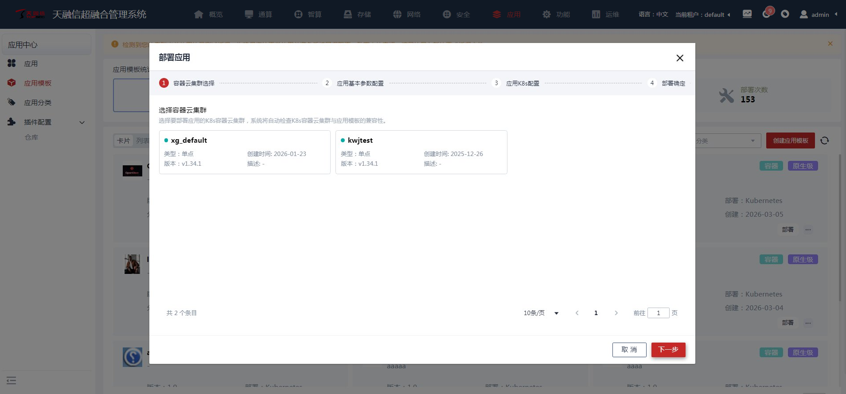Open the 运维 top menu
The height and width of the screenshot is (394, 846).
coord(605,15)
